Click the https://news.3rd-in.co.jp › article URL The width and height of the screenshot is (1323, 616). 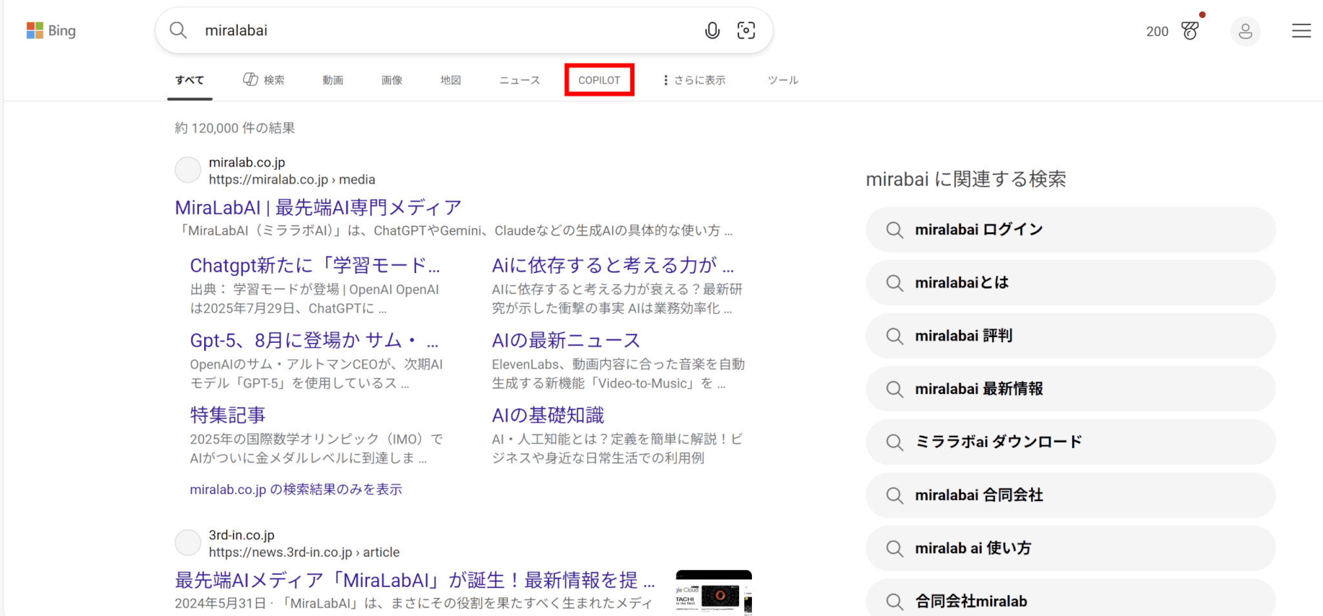(304, 552)
